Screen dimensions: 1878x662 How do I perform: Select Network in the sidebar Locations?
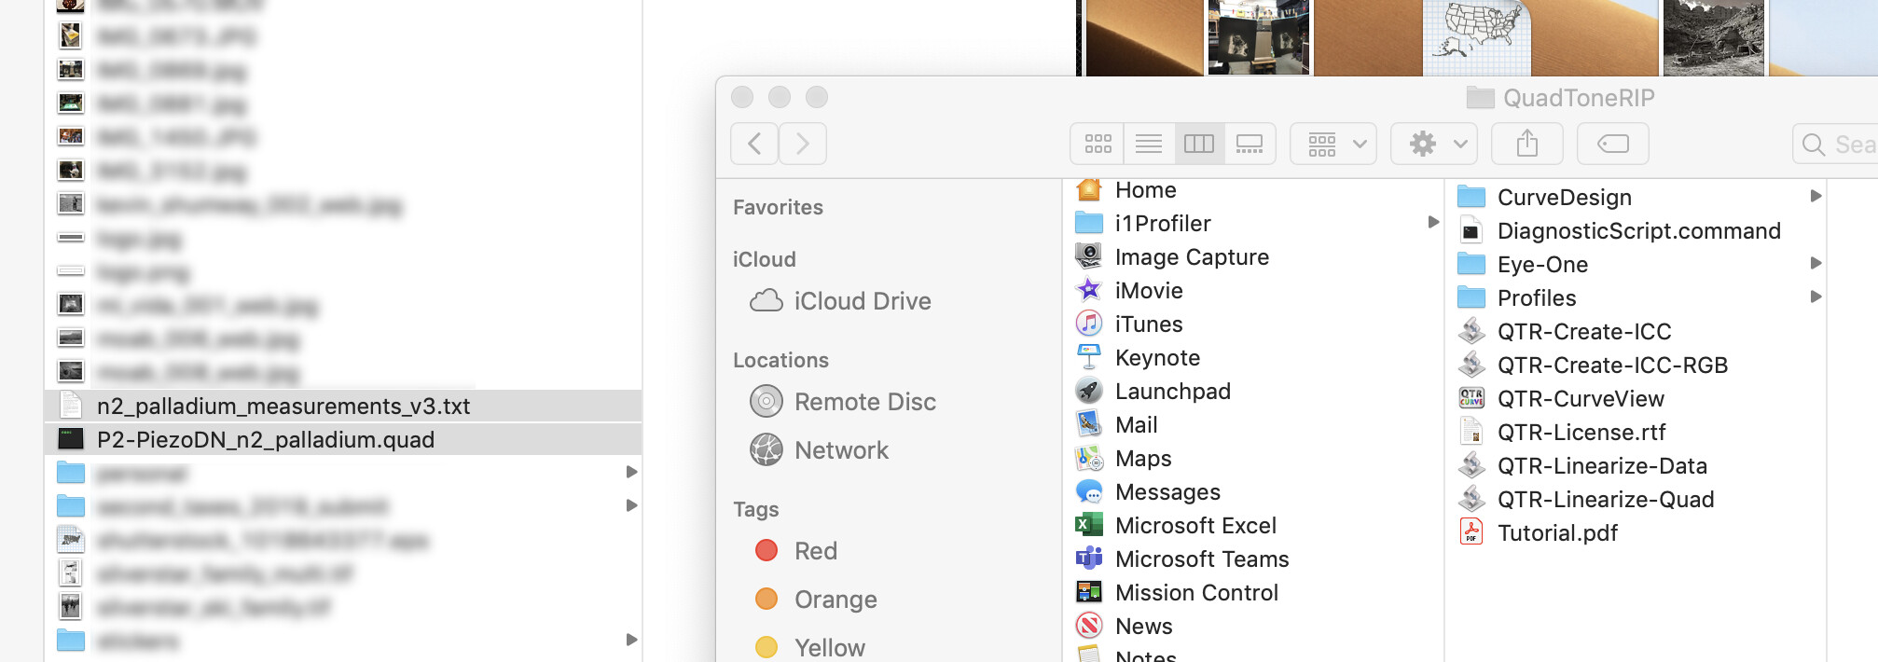[x=840, y=450]
